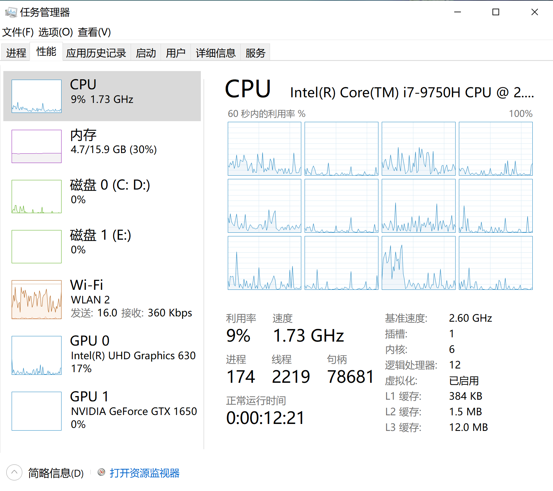The image size is (553, 491).
Task: Select the 磁盘 0 (C: D:) thumbnail
Action: pyautogui.click(x=37, y=197)
